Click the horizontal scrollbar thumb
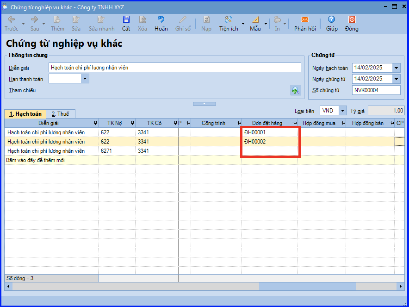Viewport: 409px width, 307px height. point(307,287)
